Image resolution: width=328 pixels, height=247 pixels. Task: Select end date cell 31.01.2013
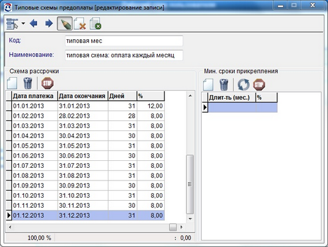tap(82, 106)
